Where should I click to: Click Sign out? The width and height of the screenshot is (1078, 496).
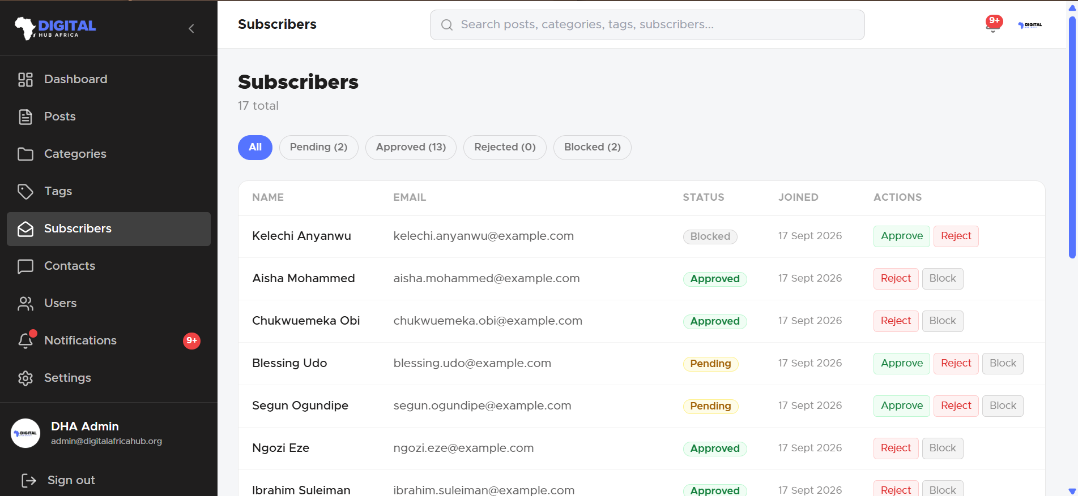71,480
